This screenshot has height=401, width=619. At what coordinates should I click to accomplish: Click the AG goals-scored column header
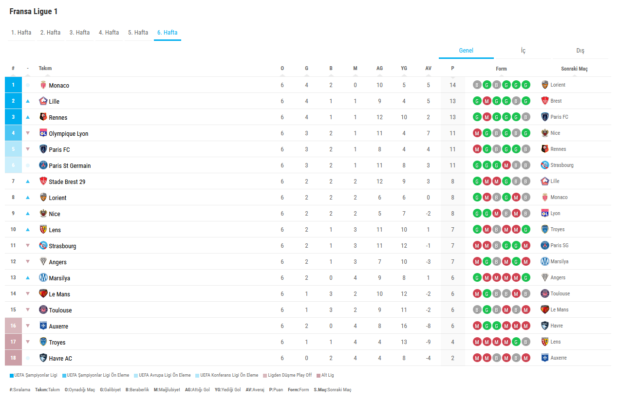point(379,69)
